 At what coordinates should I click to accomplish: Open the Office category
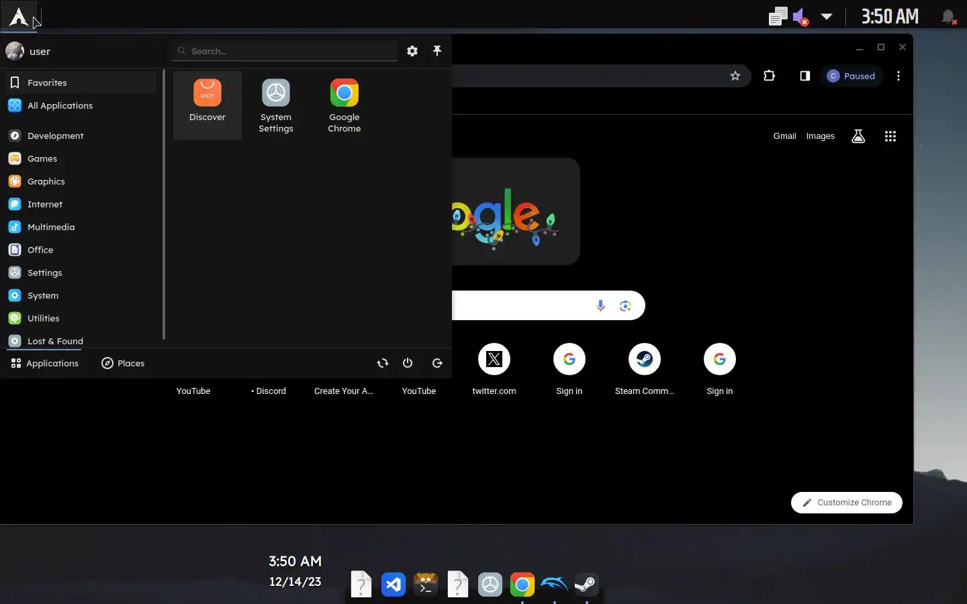tap(80, 250)
